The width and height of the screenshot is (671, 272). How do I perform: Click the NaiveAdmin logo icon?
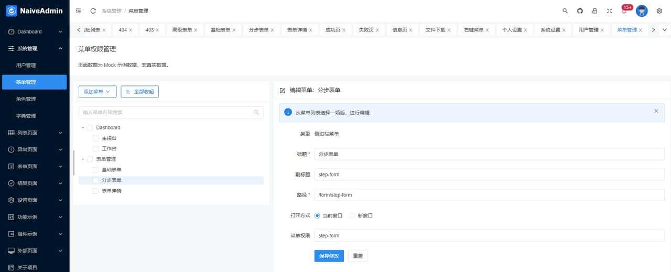11,10
